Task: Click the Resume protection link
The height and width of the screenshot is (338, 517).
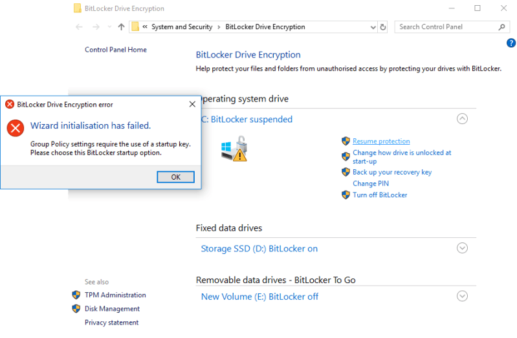Action: [x=381, y=141]
